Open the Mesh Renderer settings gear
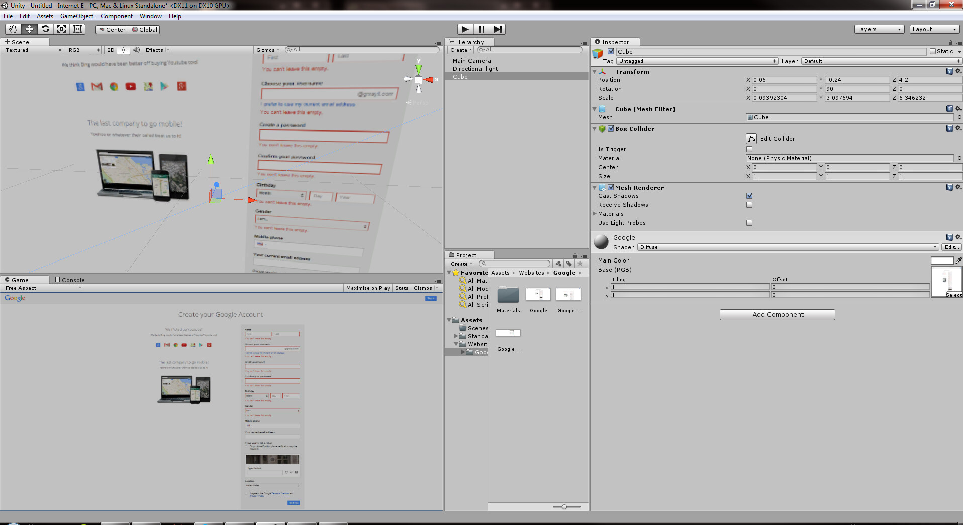963x525 pixels. pyautogui.click(x=958, y=187)
